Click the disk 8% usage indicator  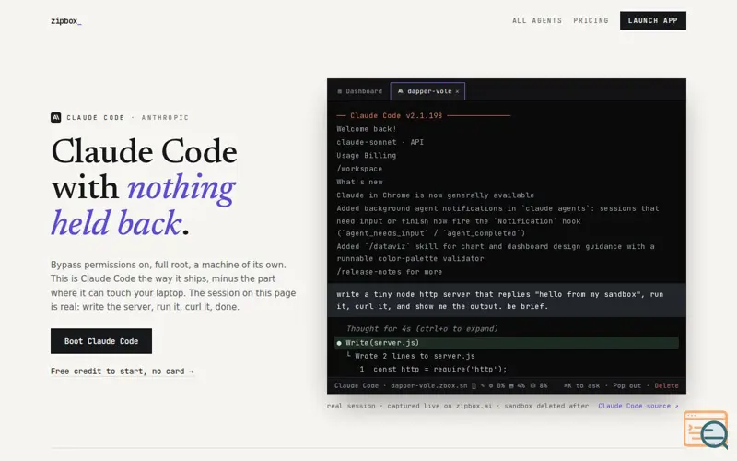pyautogui.click(x=539, y=385)
